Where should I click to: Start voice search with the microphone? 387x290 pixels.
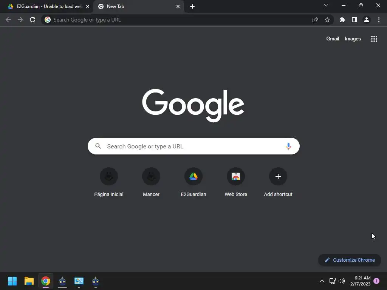(288, 146)
